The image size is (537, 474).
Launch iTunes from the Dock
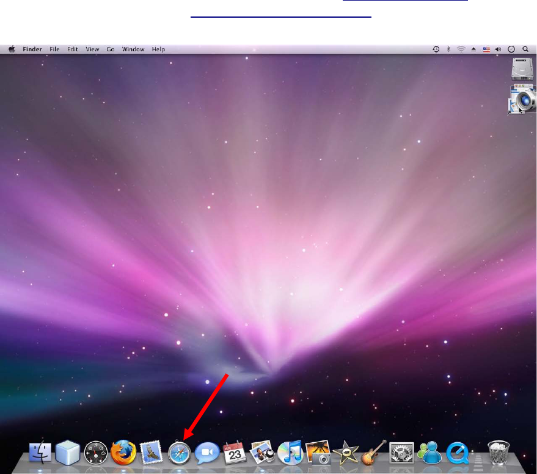[290, 453]
